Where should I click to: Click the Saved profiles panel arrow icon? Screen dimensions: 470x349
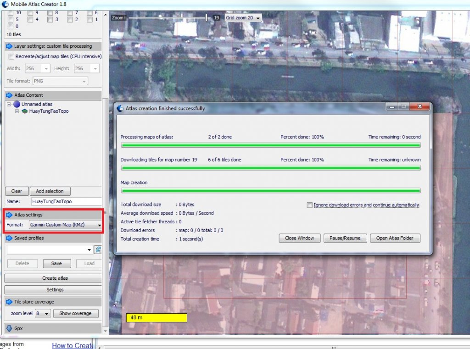coord(9,238)
